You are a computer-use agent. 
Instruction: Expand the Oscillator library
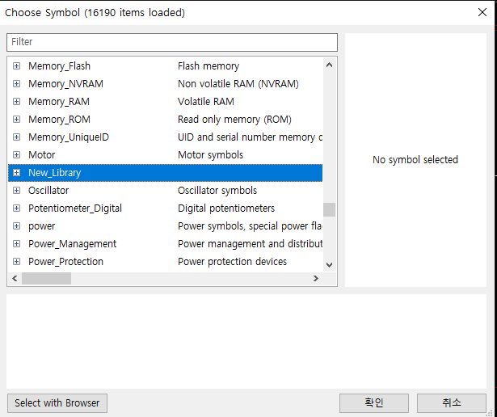[x=16, y=191]
